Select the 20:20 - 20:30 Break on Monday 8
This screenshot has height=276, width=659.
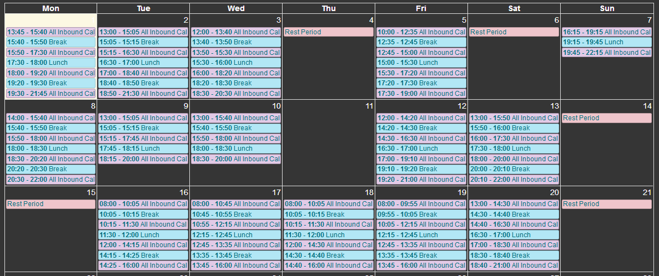[x=51, y=169]
